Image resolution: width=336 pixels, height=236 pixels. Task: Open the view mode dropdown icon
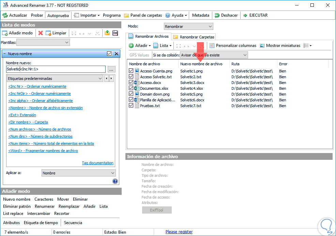[x=307, y=46]
